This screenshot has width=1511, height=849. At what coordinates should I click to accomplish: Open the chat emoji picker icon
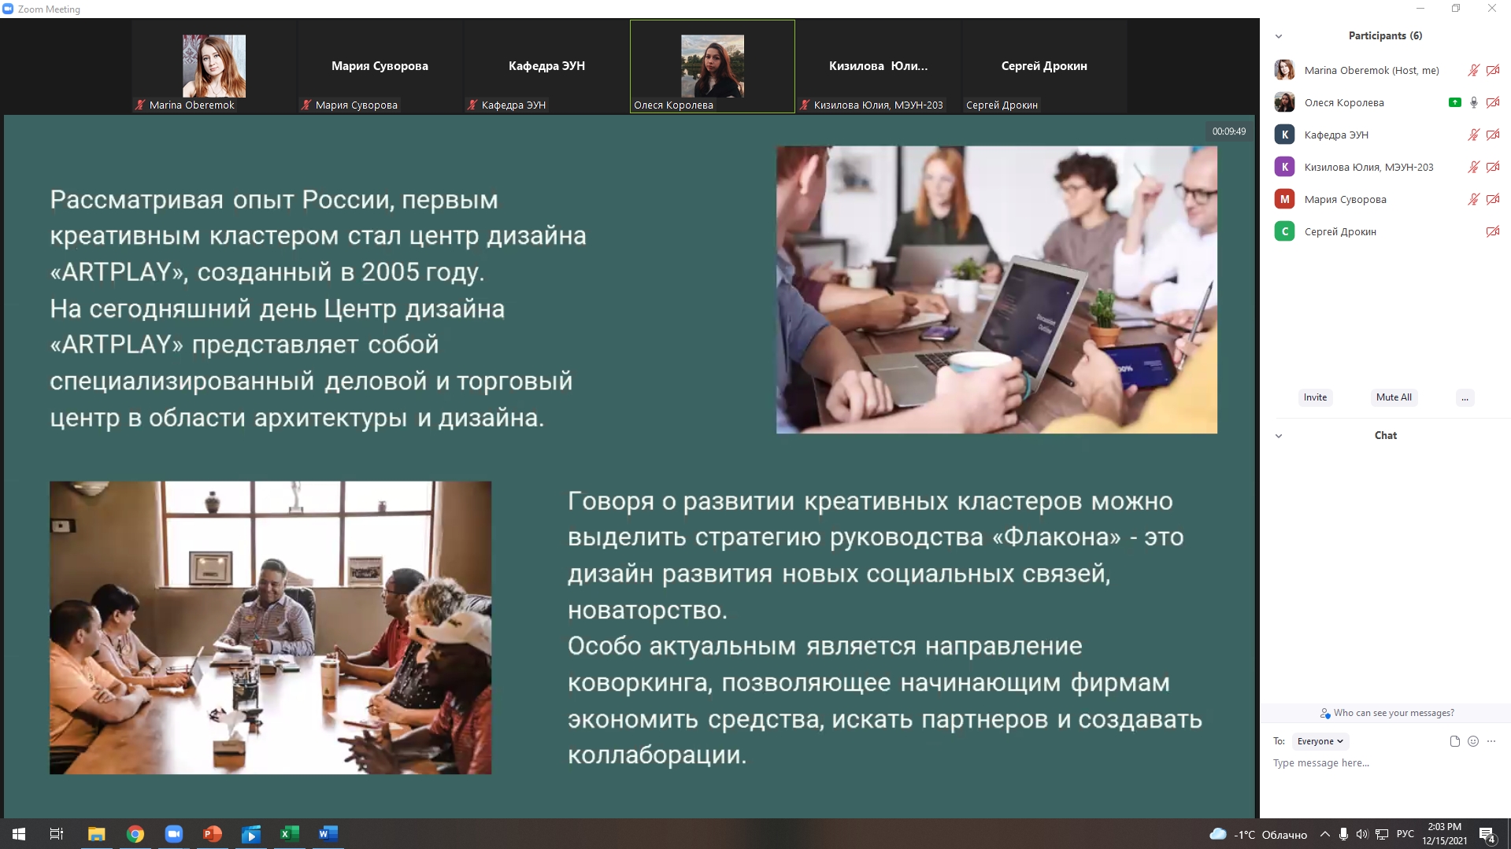coord(1473,741)
